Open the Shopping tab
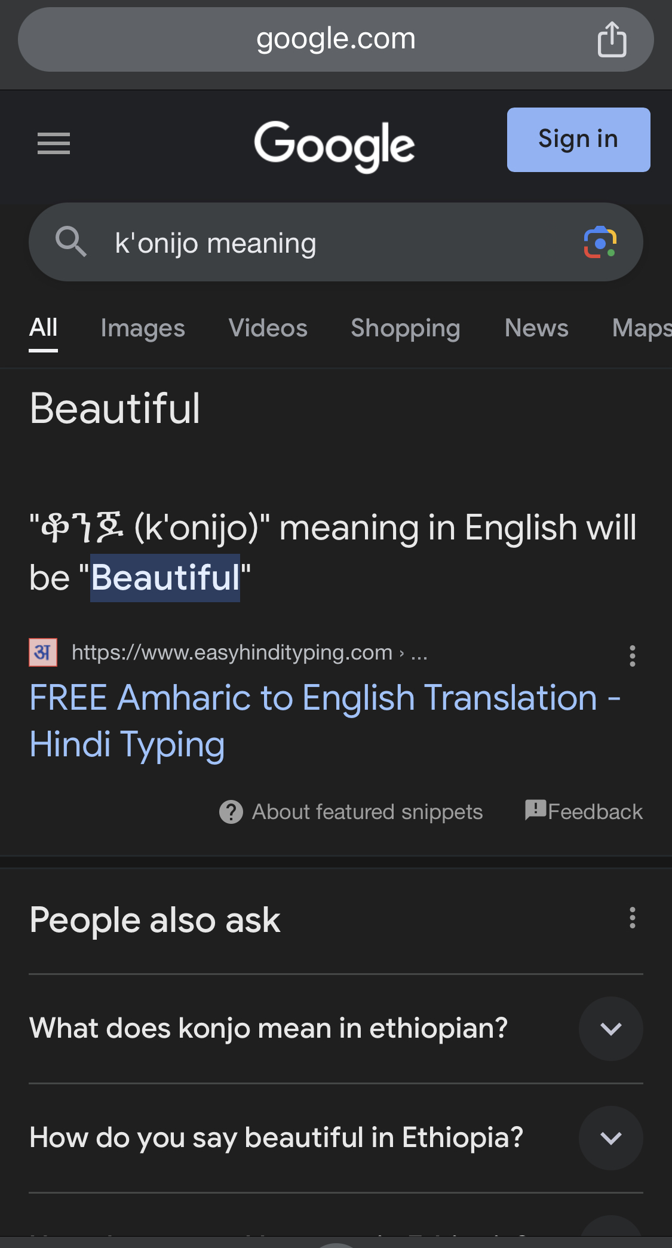The image size is (672, 1248). (x=406, y=328)
